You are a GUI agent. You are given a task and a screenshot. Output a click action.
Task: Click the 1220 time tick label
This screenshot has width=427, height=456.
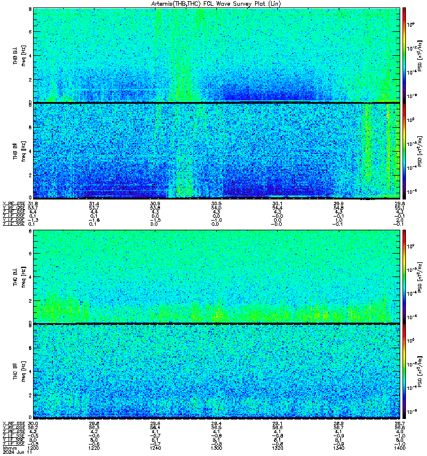tap(94, 448)
